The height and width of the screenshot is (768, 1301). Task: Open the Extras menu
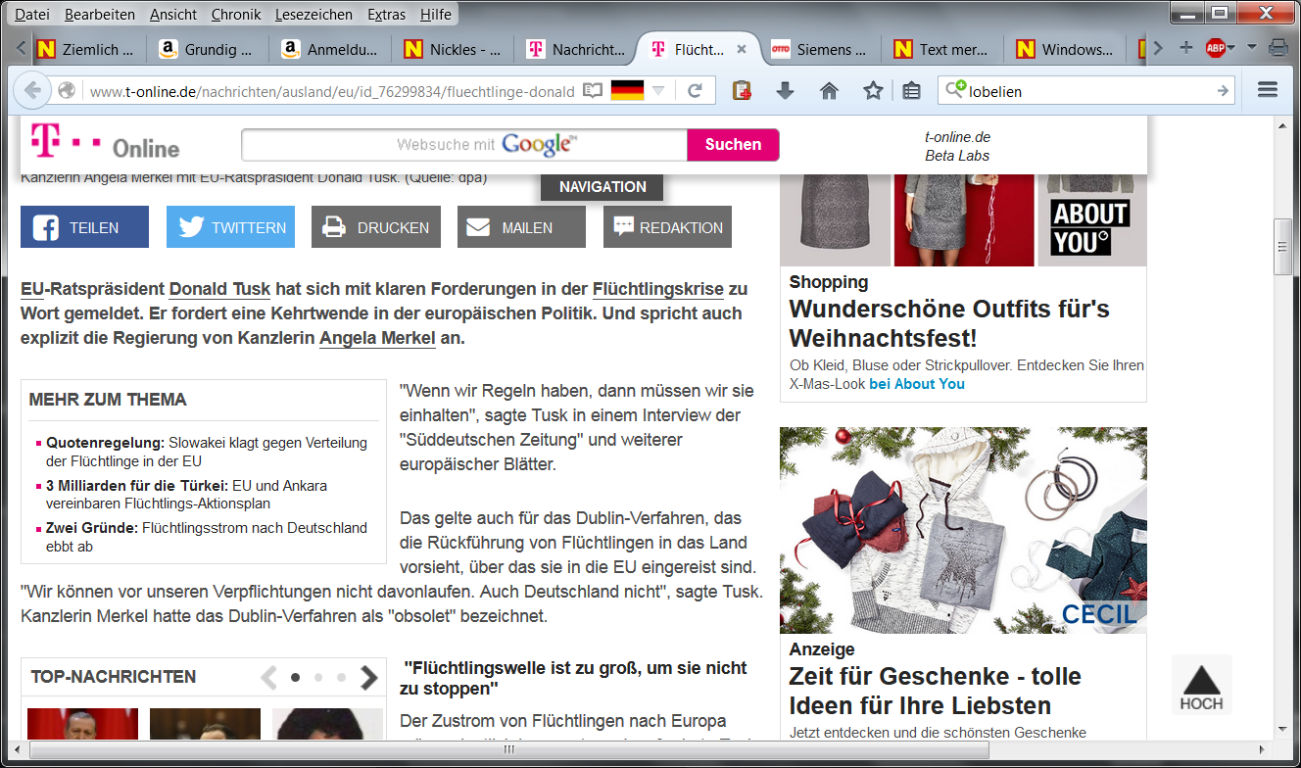387,15
